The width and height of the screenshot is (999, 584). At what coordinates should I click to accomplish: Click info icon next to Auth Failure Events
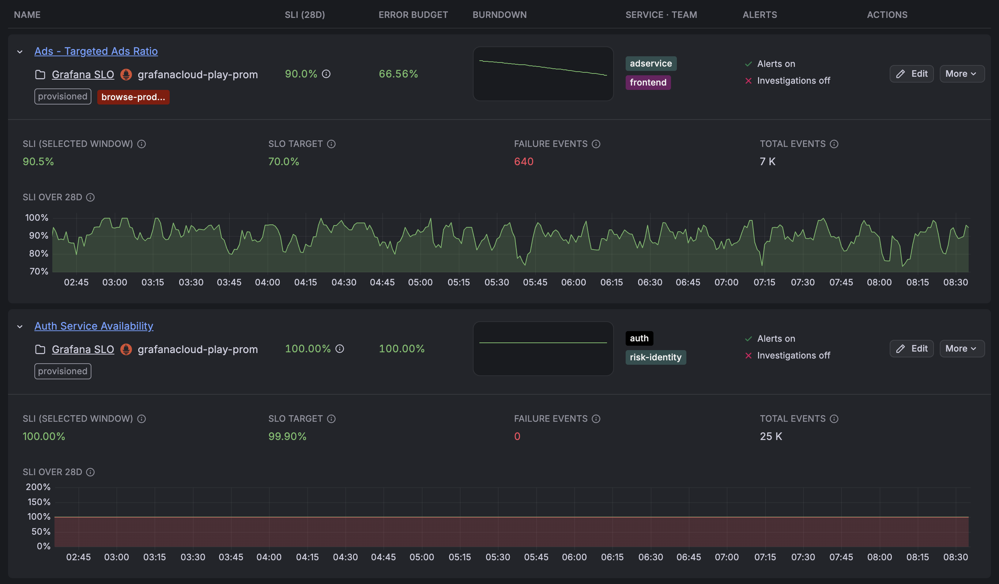[x=596, y=419]
